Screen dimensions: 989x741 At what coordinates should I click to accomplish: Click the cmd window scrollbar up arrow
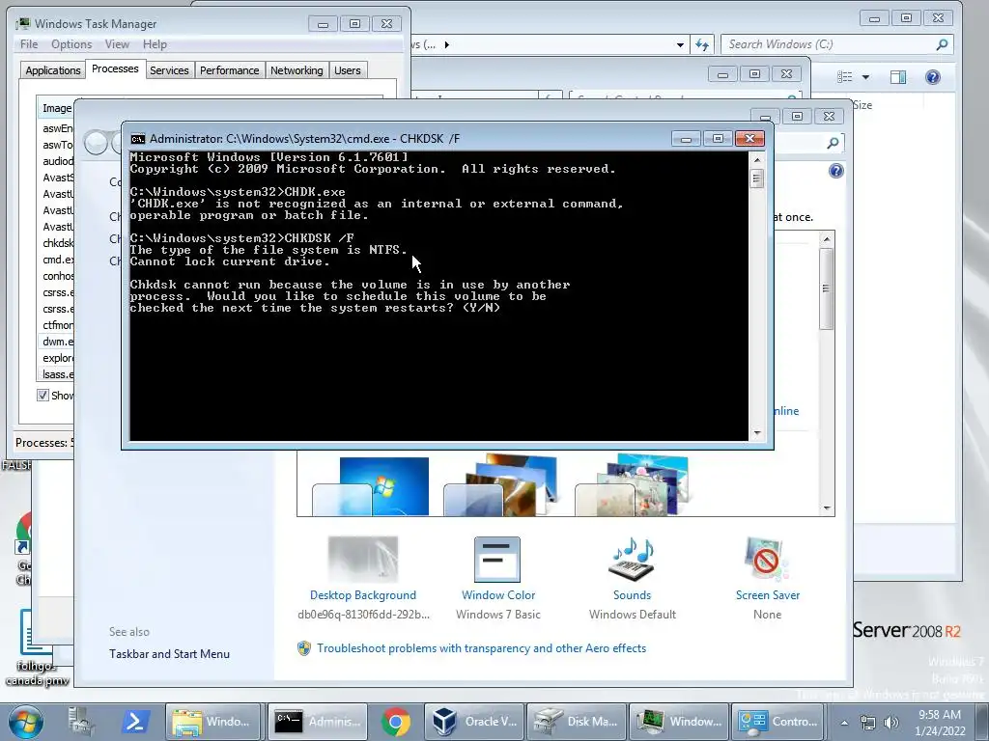(x=757, y=160)
